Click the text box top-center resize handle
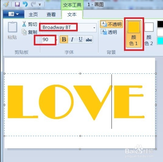Image resolution: width=163 pixels, height=162 pixels. (80, 74)
